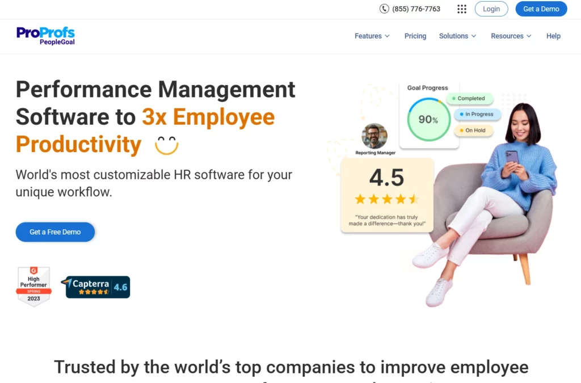This screenshot has height=383, width=581.
Task: Select the In Progress status tag
Action: coord(477,115)
